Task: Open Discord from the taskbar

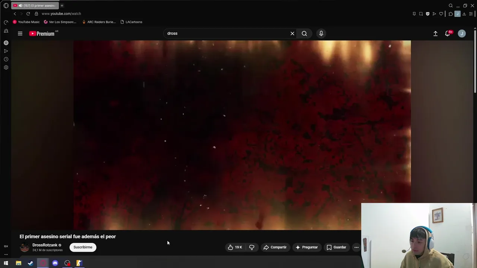Action: pos(55,263)
